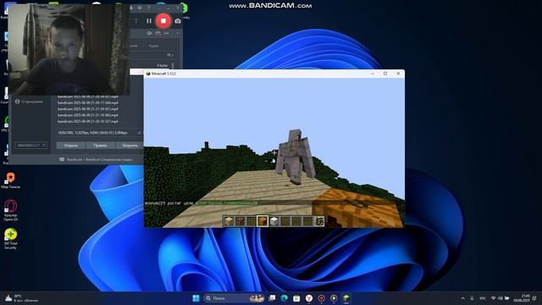The image size is (542, 305).
Task: Switch input language in system tray
Action: coord(483,298)
